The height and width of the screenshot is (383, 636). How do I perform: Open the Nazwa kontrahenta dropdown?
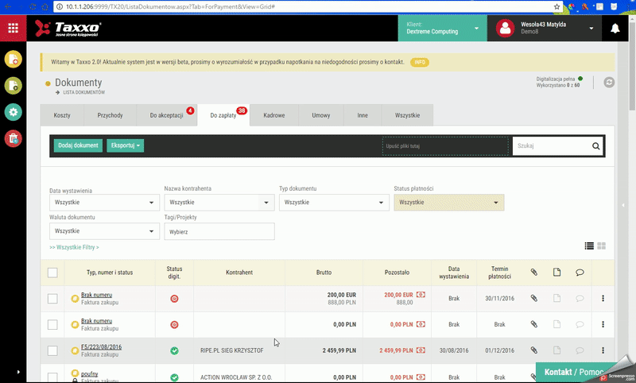coord(219,203)
